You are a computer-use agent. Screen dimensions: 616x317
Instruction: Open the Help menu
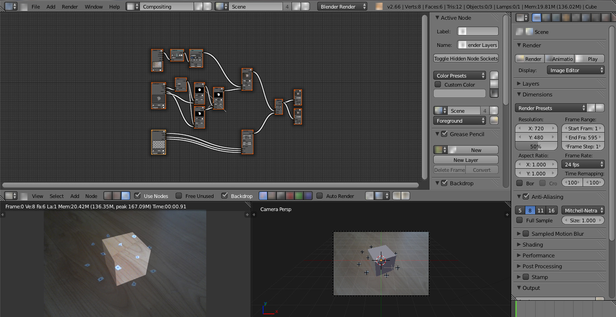click(x=115, y=7)
